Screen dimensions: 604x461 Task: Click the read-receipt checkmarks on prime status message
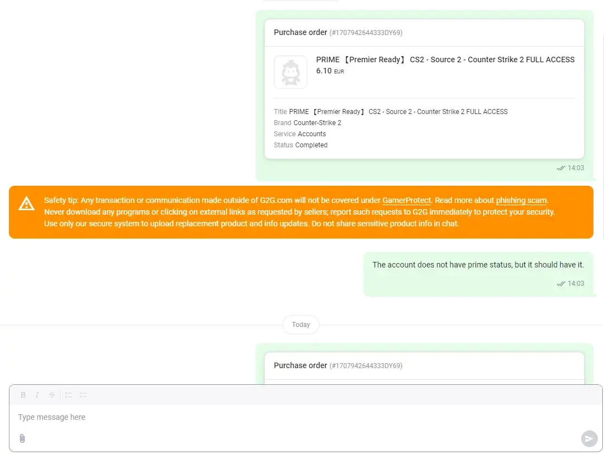point(561,284)
